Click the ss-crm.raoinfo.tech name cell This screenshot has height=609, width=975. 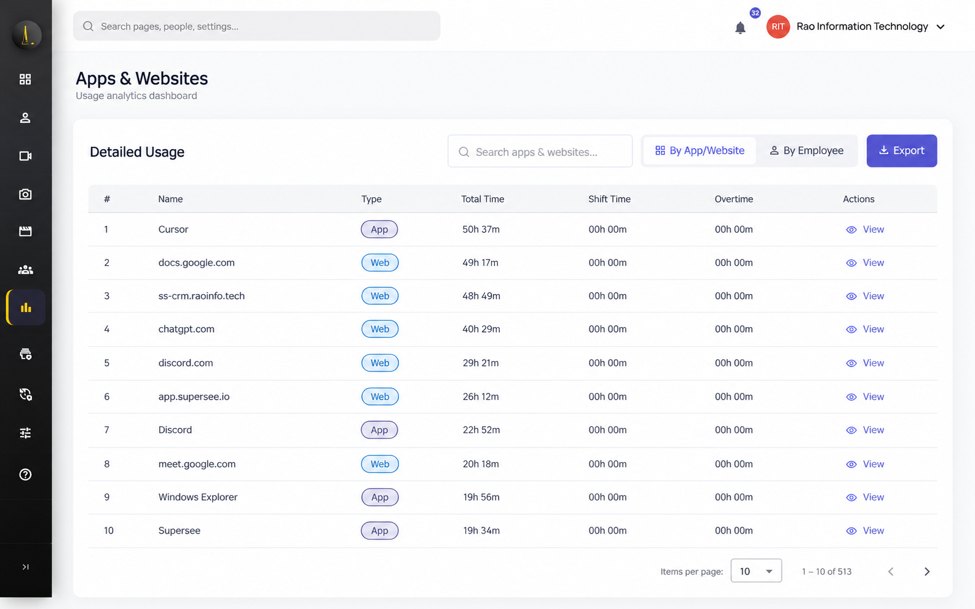[202, 296]
